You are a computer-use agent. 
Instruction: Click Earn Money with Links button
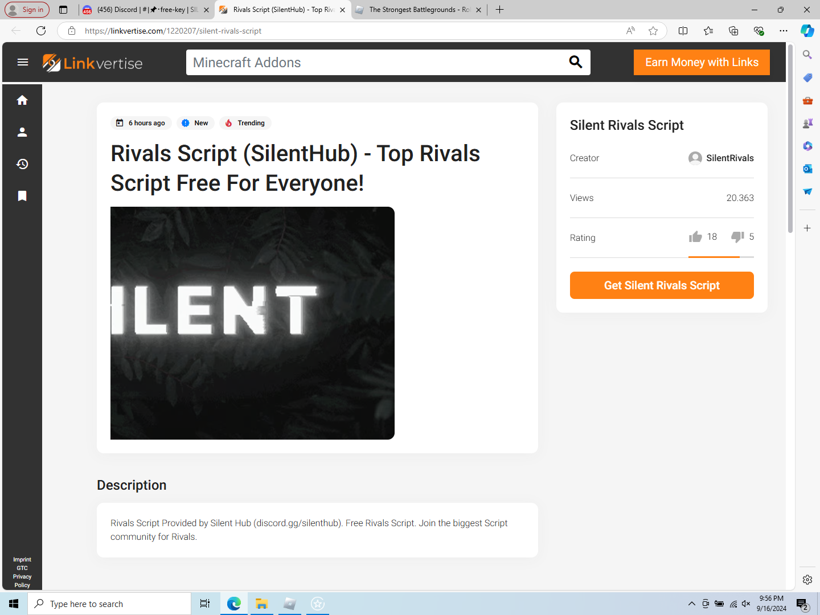pos(702,62)
